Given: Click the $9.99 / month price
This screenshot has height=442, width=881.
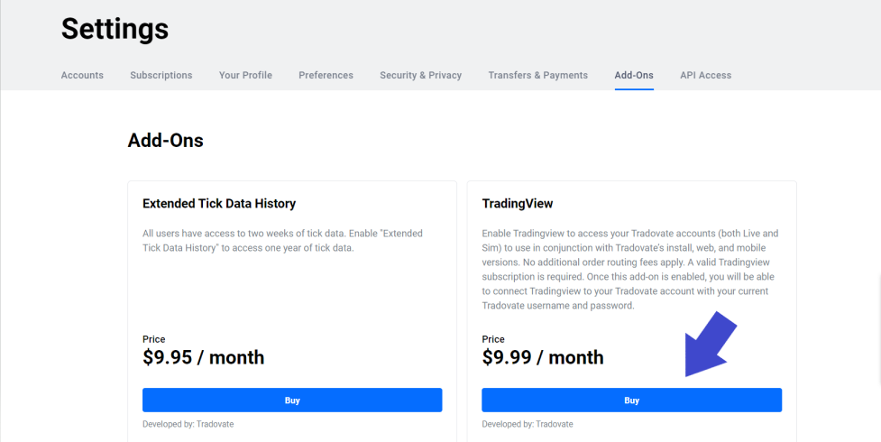Looking at the screenshot, I should (543, 357).
